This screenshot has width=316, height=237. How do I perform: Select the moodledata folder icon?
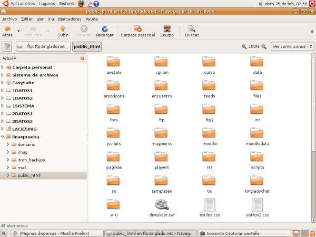click(257, 133)
